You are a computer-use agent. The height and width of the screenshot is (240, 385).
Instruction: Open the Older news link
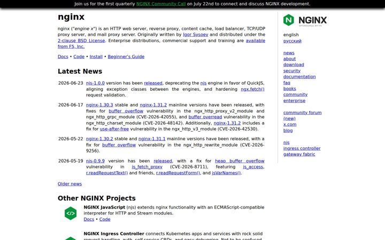click(70, 184)
